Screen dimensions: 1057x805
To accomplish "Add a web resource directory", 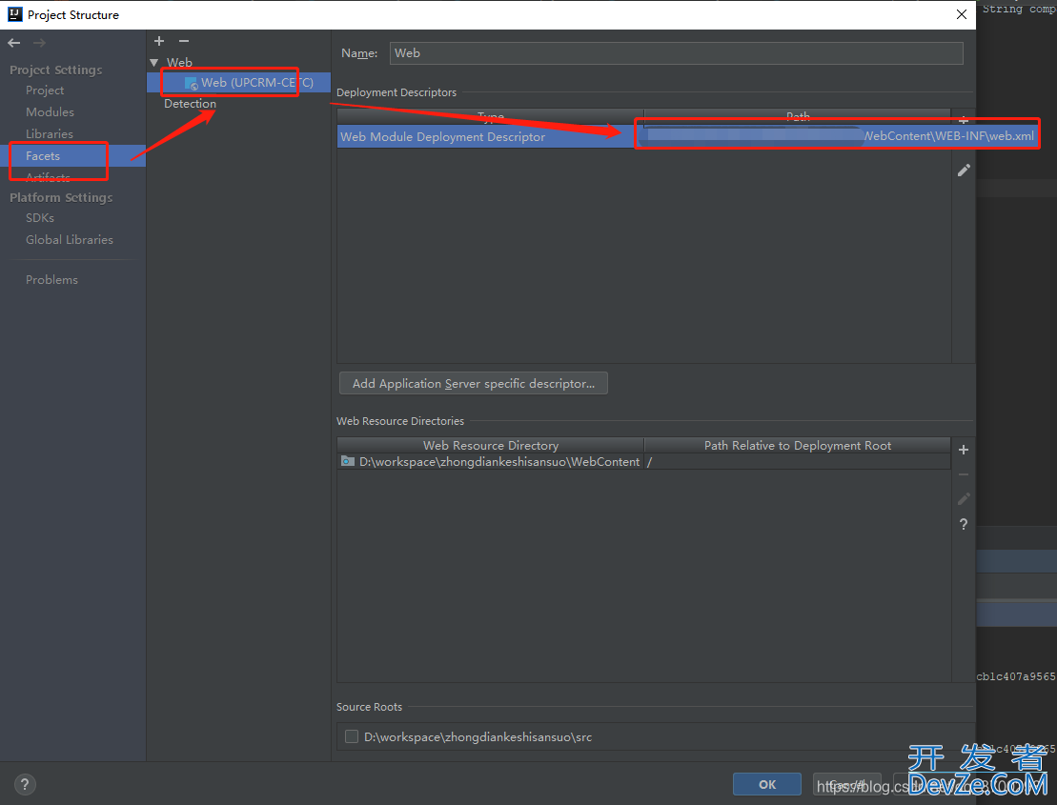I will click(964, 450).
